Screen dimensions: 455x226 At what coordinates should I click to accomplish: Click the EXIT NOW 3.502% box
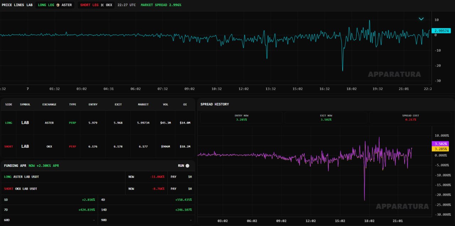pos(326,117)
